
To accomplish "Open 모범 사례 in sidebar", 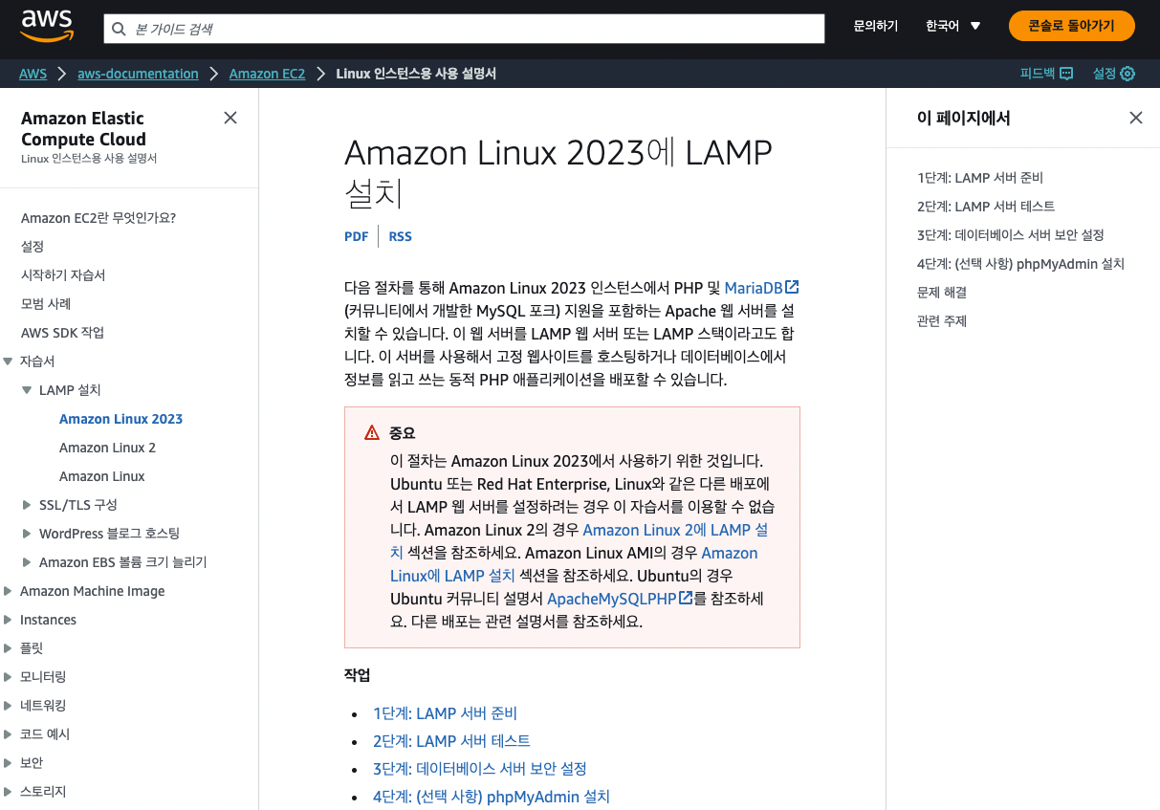I will [x=46, y=304].
